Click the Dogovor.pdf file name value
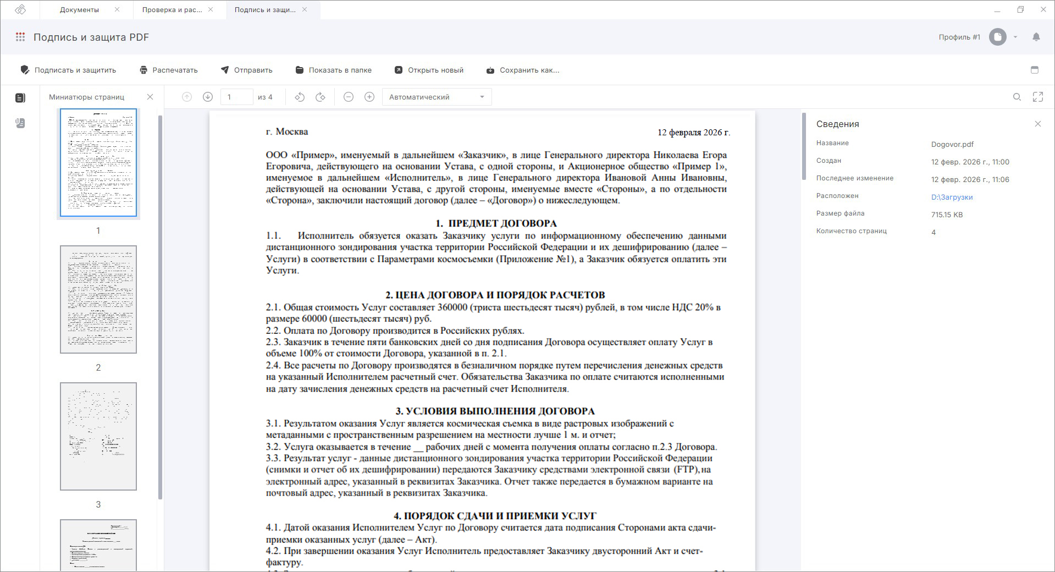Image resolution: width=1055 pixels, height=572 pixels. 952,144
